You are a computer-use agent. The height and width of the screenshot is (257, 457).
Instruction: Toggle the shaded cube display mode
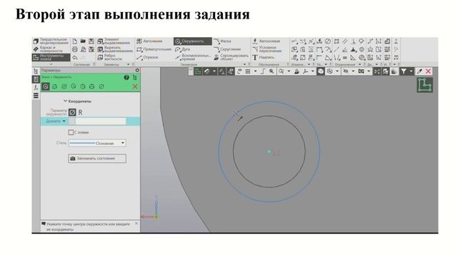pyautogui.click(x=321, y=71)
